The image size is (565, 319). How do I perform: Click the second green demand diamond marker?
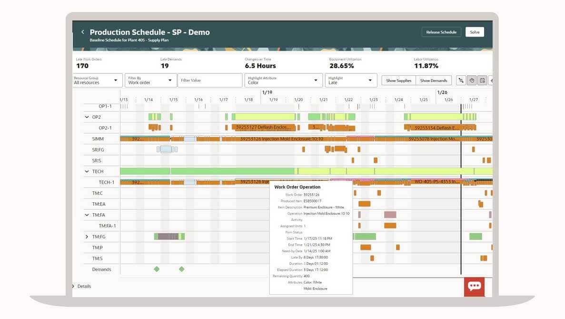(x=181, y=269)
